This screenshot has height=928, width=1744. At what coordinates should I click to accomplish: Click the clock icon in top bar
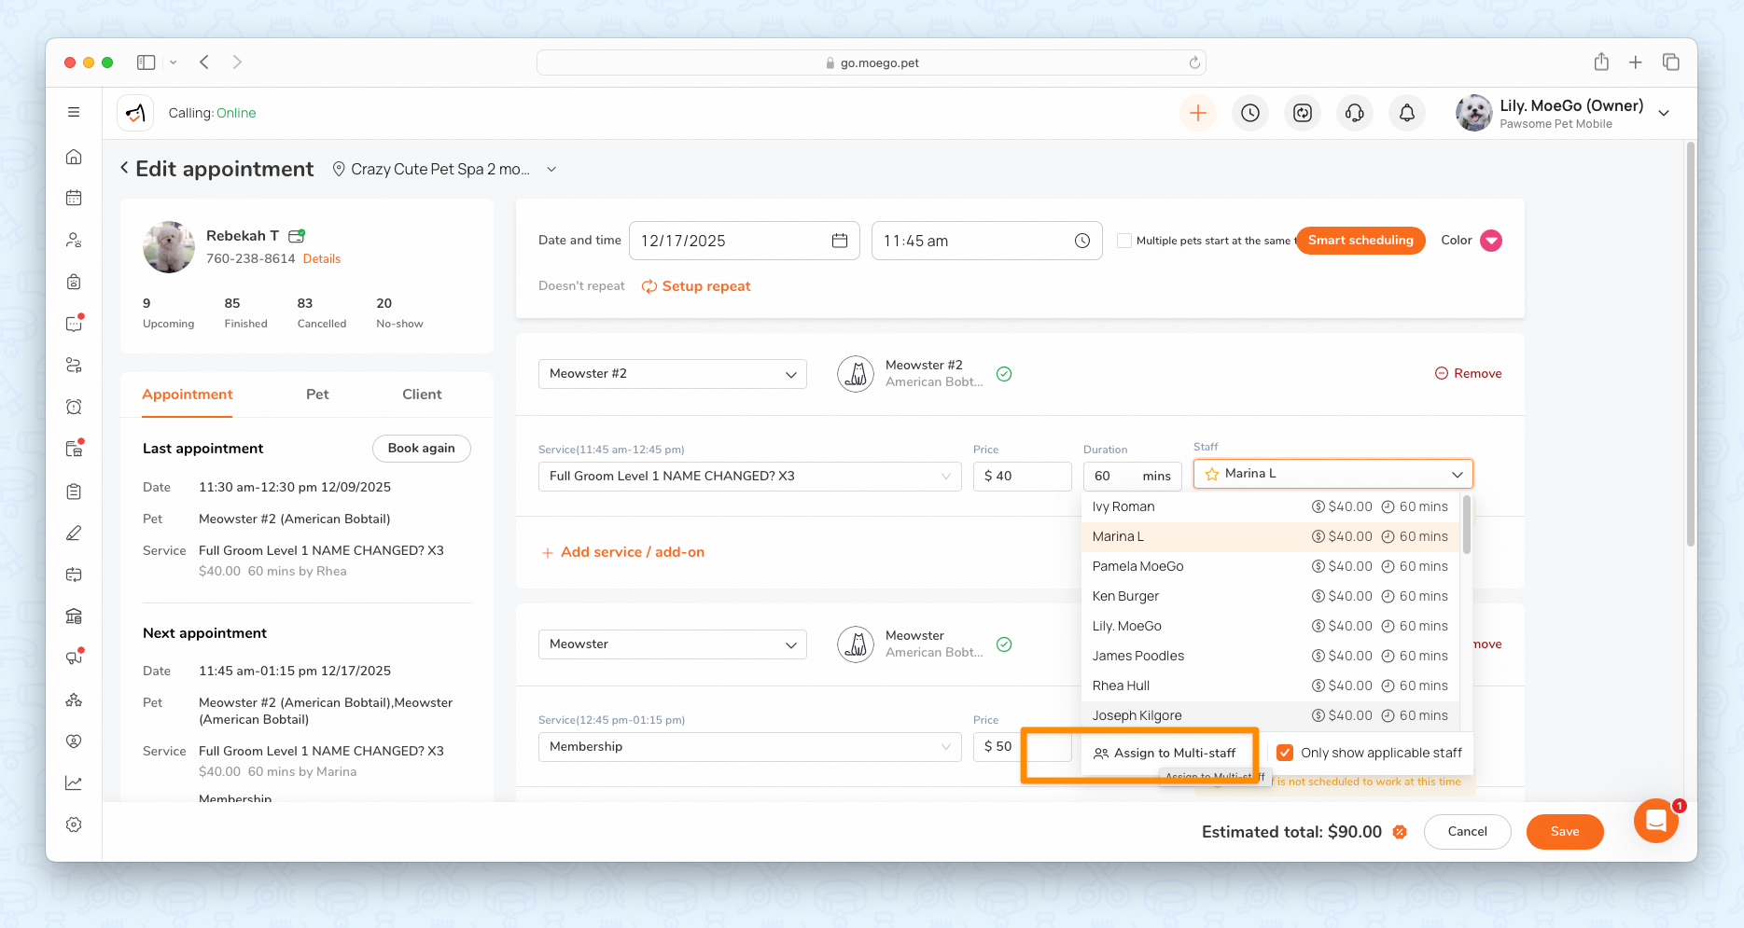[1250, 113]
